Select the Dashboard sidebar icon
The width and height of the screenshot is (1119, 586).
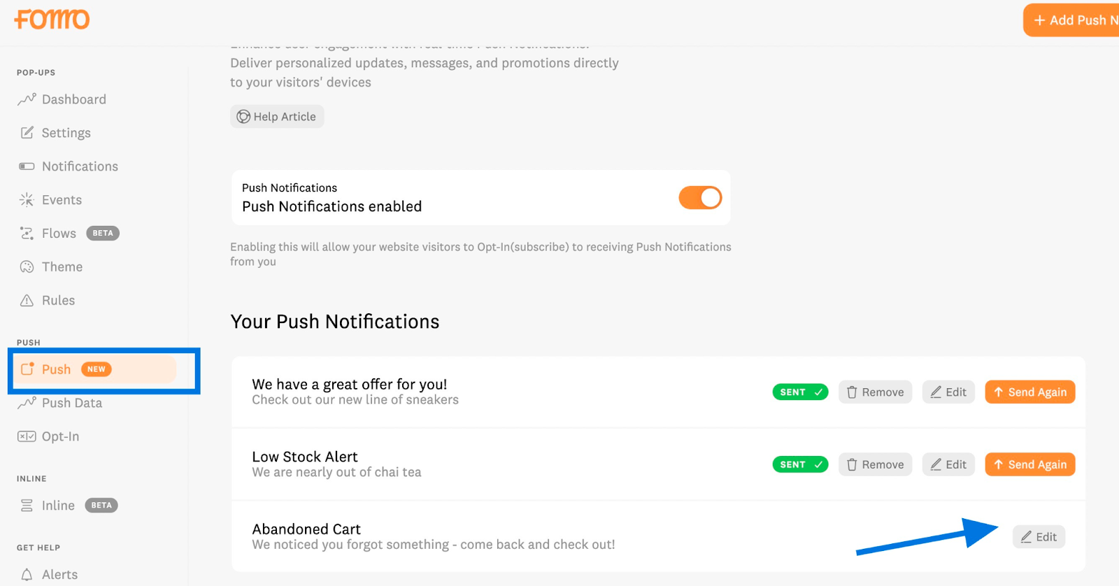(x=27, y=99)
